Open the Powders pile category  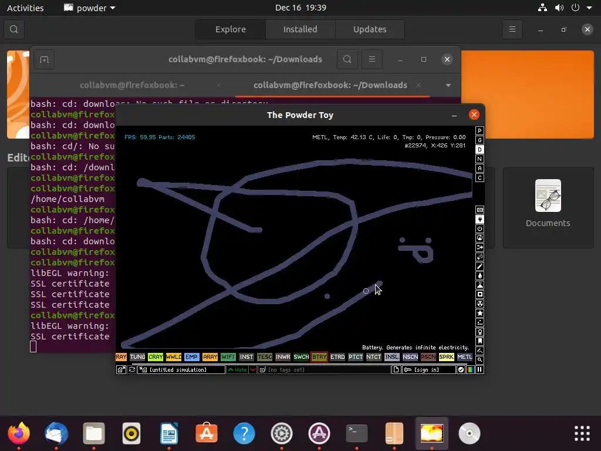tap(480, 285)
